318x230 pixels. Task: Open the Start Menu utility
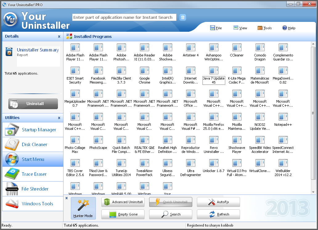pos(33,159)
